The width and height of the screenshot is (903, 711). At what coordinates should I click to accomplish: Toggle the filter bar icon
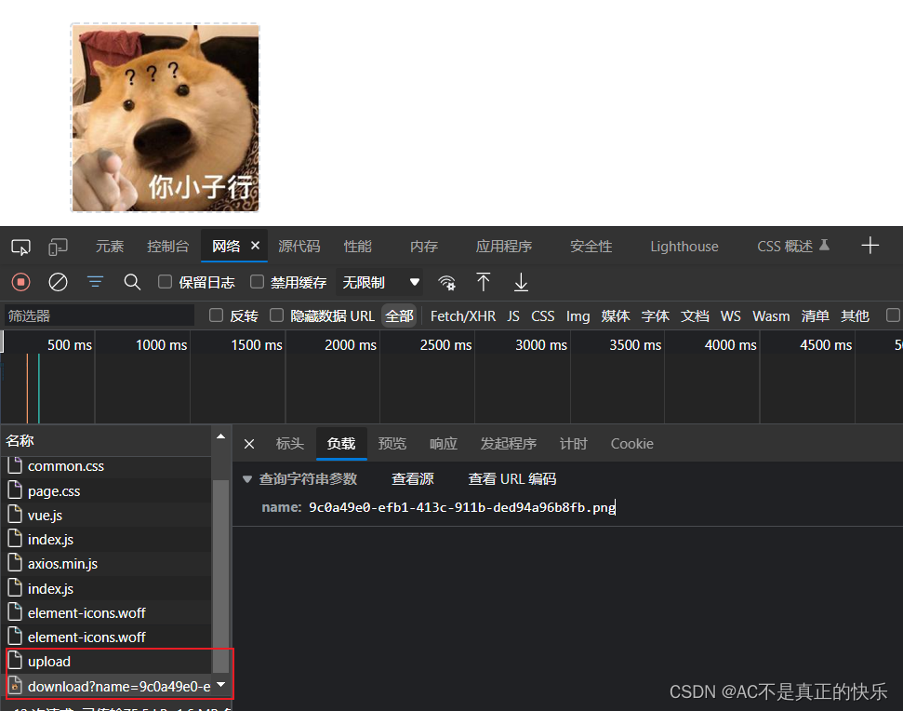pyautogui.click(x=95, y=282)
